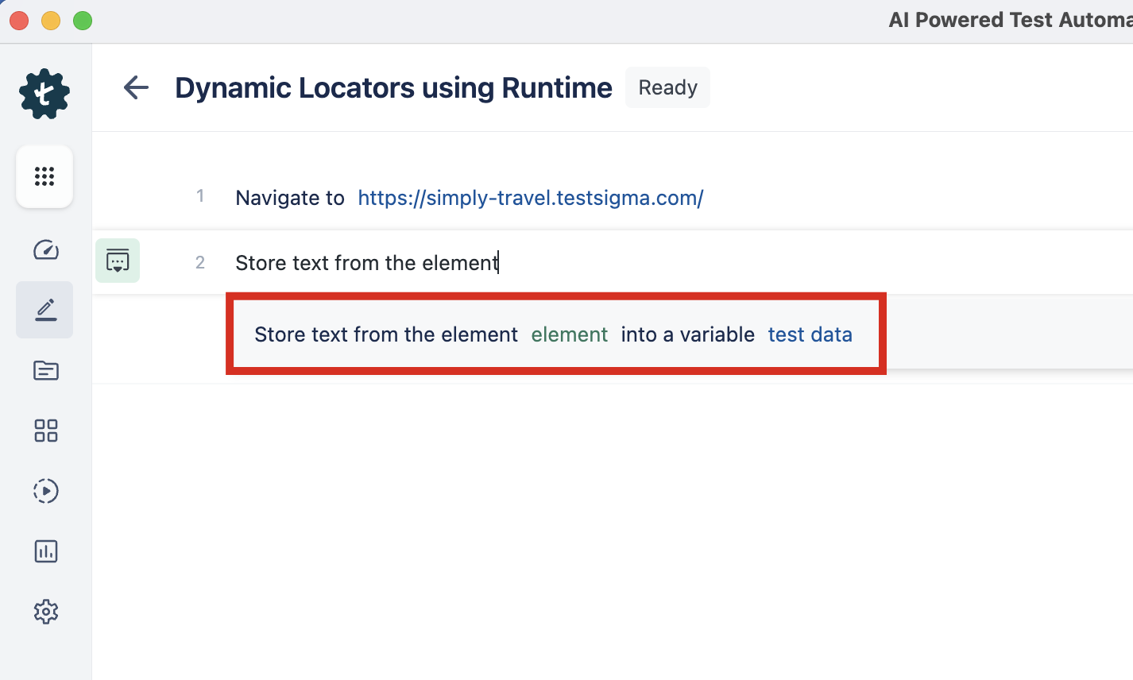The height and width of the screenshot is (680, 1133).
Task: Click the Navigate to step text
Action: 289,198
